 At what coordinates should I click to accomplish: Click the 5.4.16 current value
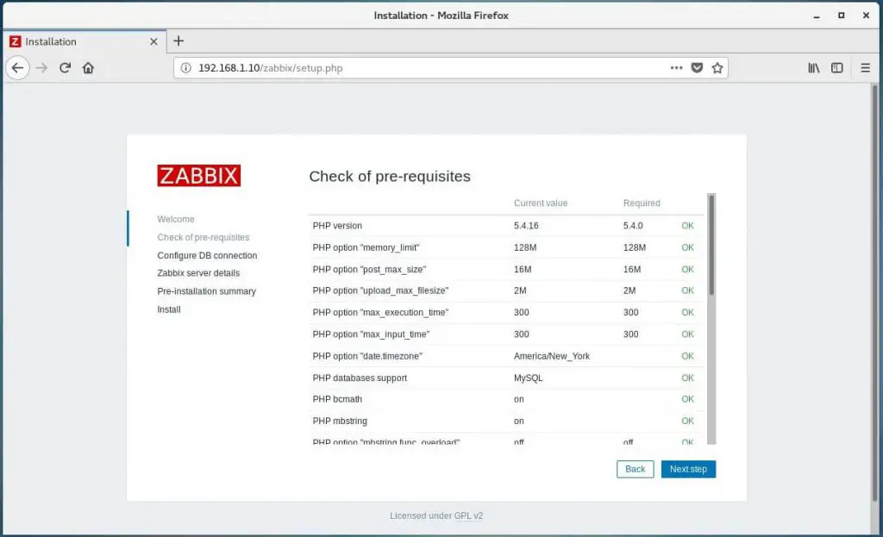[x=526, y=226]
